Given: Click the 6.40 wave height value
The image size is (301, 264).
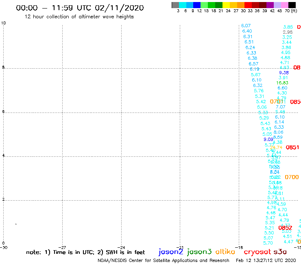Looking at the screenshot, I should [x=247, y=31].
